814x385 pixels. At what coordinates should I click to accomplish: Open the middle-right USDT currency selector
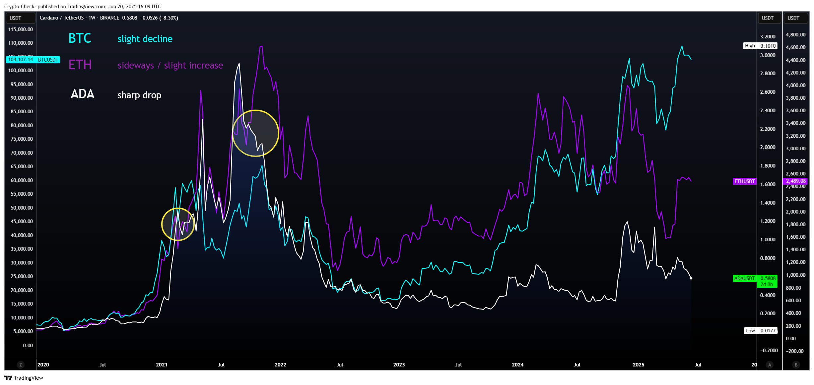point(770,18)
